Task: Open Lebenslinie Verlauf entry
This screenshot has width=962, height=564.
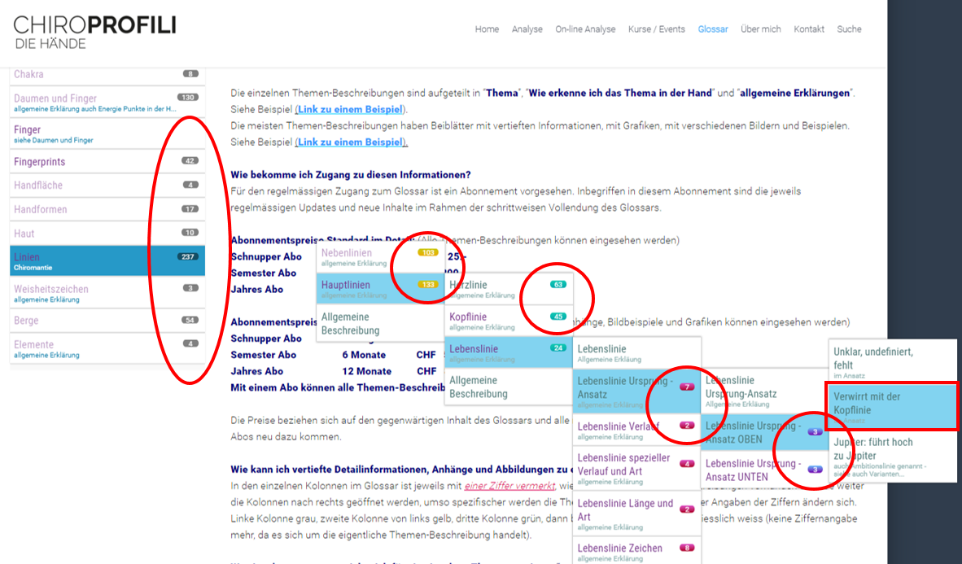Action: pos(618,426)
